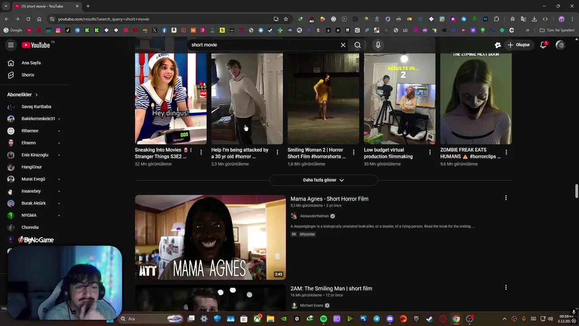Screen dimensions: 579x326
Task: Play the Sneaking Into Movies short thumbnail
Action: [x=171, y=99]
